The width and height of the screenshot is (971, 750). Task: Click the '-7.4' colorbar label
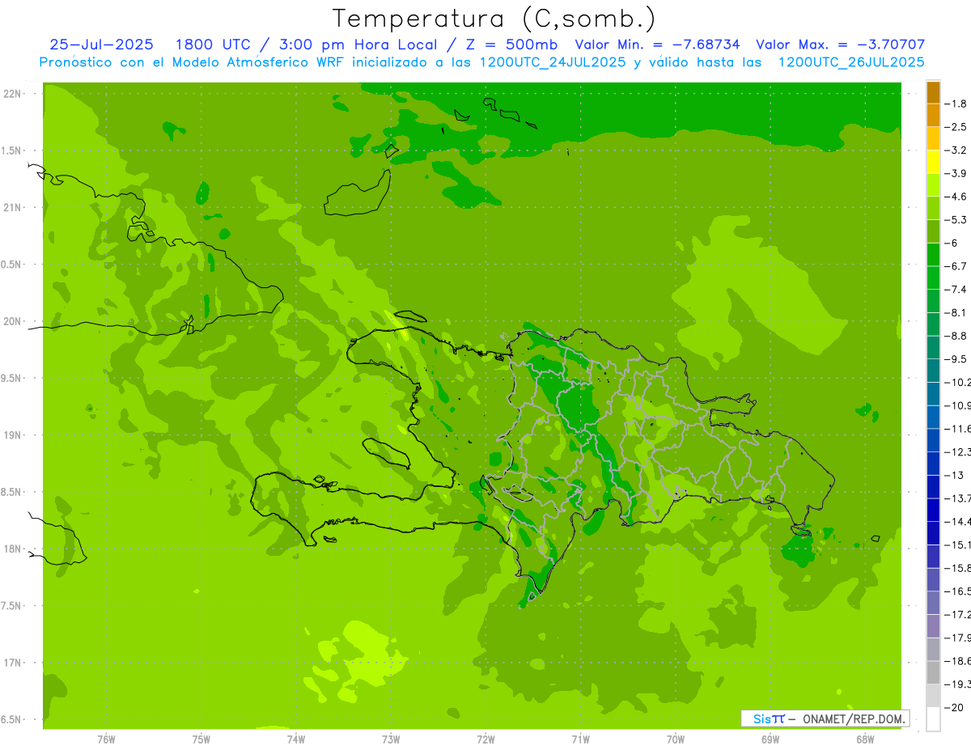coord(956,290)
